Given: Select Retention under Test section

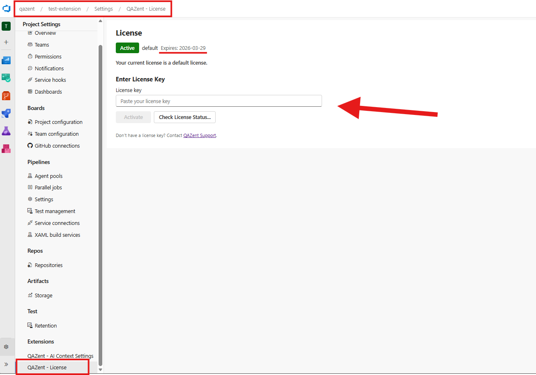Looking at the screenshot, I should (x=45, y=325).
